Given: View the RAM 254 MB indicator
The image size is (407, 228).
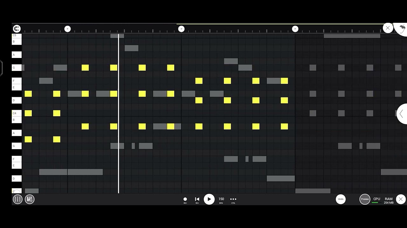Looking at the screenshot, I should (389, 201).
